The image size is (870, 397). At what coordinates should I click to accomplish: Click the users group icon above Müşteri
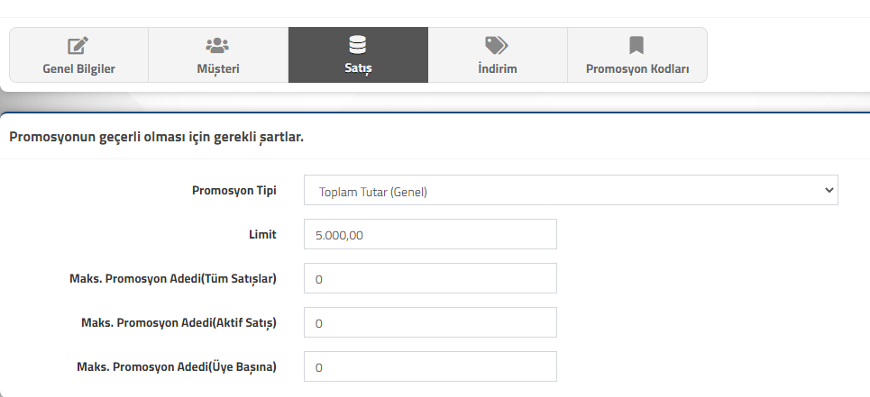tap(217, 45)
